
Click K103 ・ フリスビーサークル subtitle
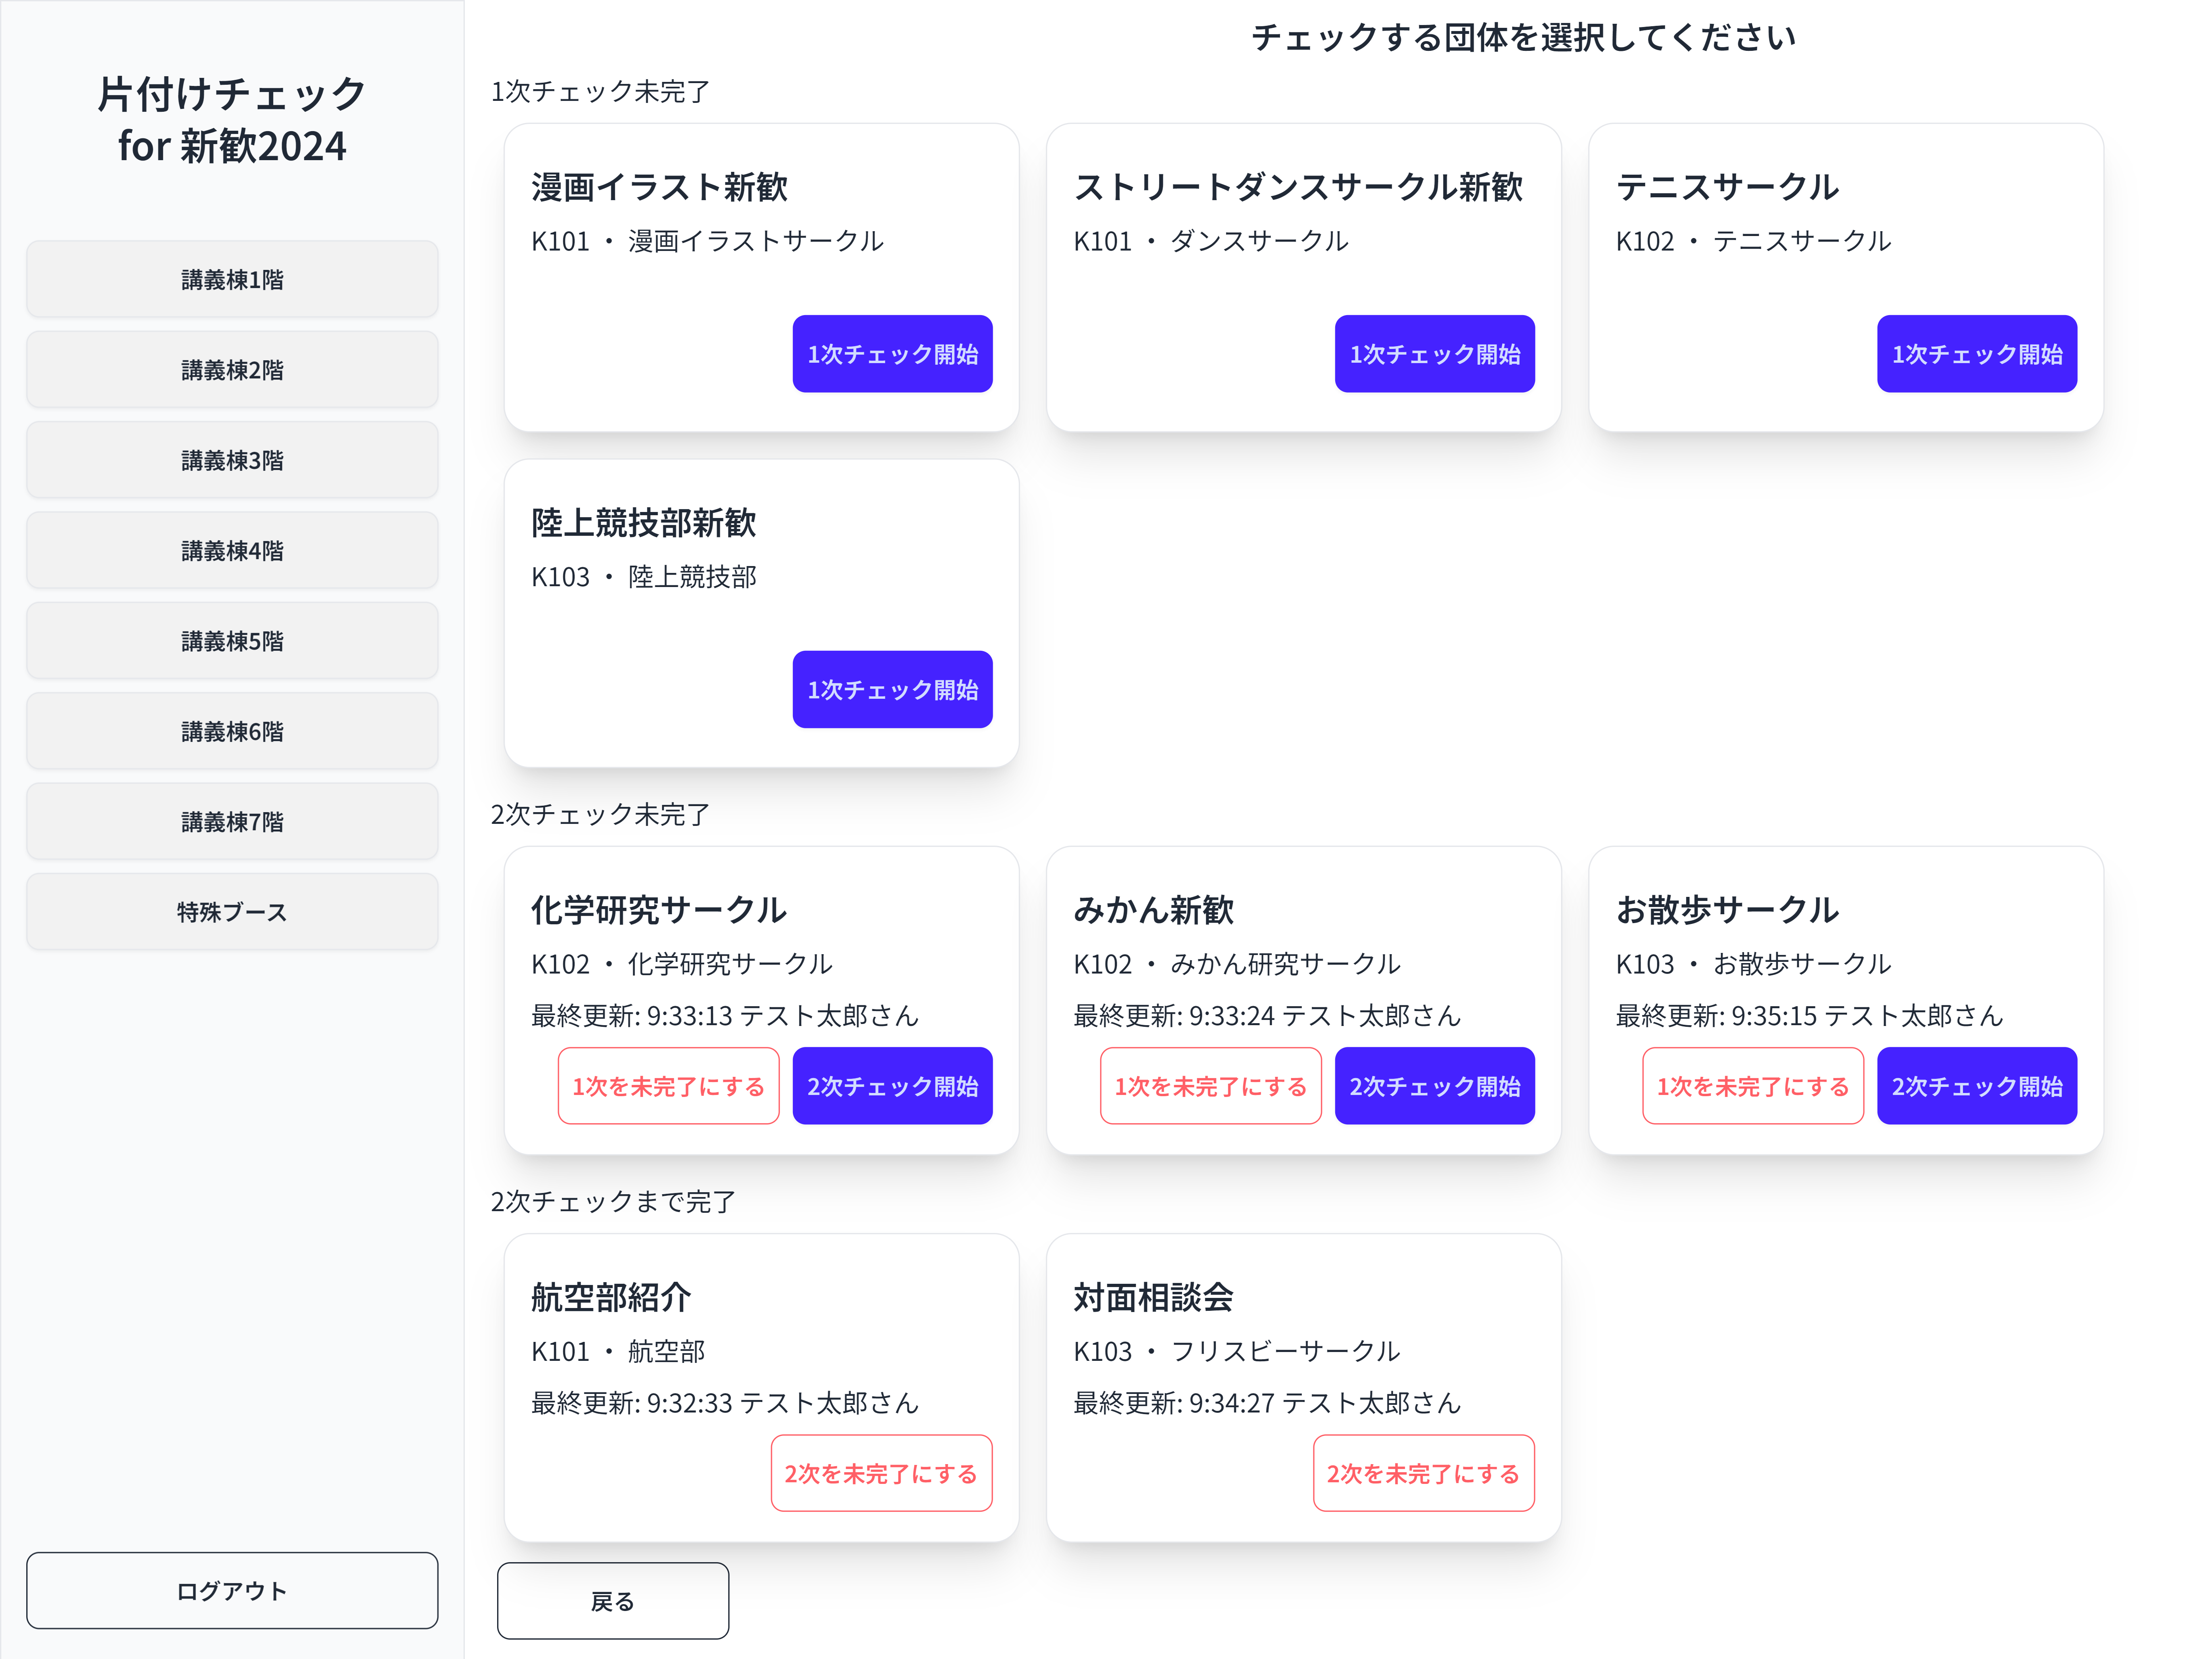click(x=1237, y=1351)
